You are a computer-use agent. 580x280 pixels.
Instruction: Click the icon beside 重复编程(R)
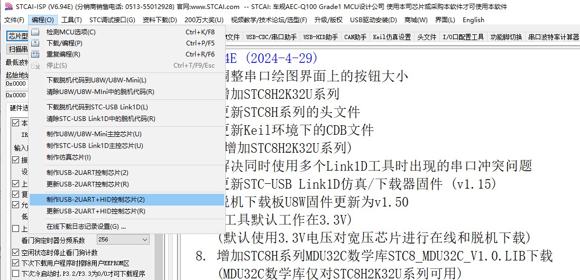pos(35,54)
